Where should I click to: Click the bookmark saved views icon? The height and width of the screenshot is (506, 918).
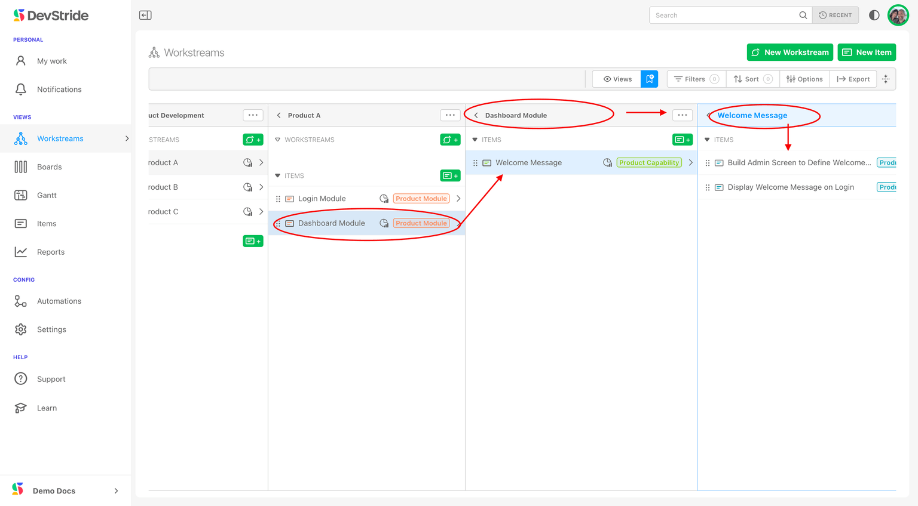pyautogui.click(x=649, y=79)
